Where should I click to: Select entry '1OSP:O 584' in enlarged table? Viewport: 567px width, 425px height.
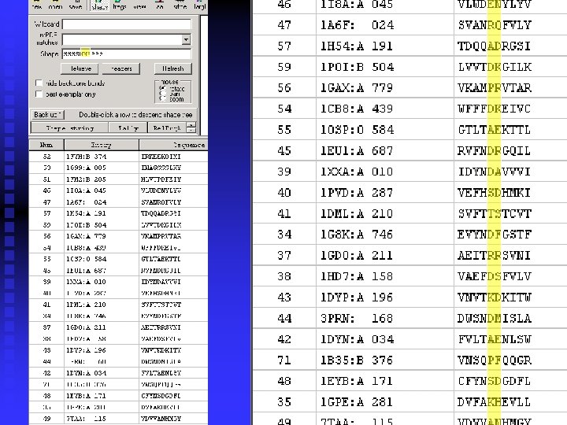pos(358,130)
